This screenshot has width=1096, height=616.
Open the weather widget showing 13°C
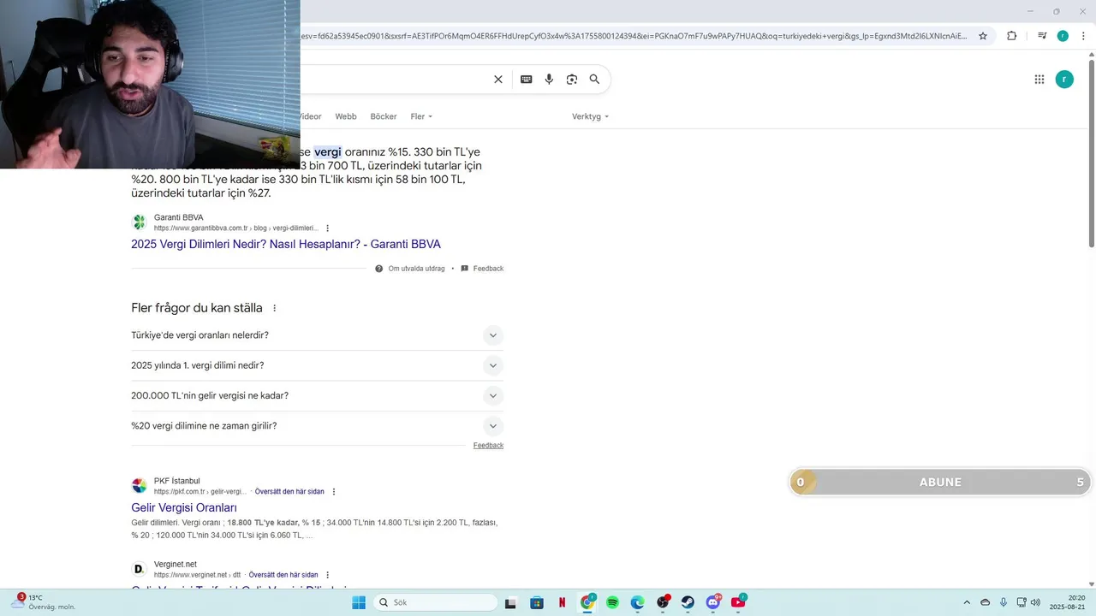click(45, 602)
